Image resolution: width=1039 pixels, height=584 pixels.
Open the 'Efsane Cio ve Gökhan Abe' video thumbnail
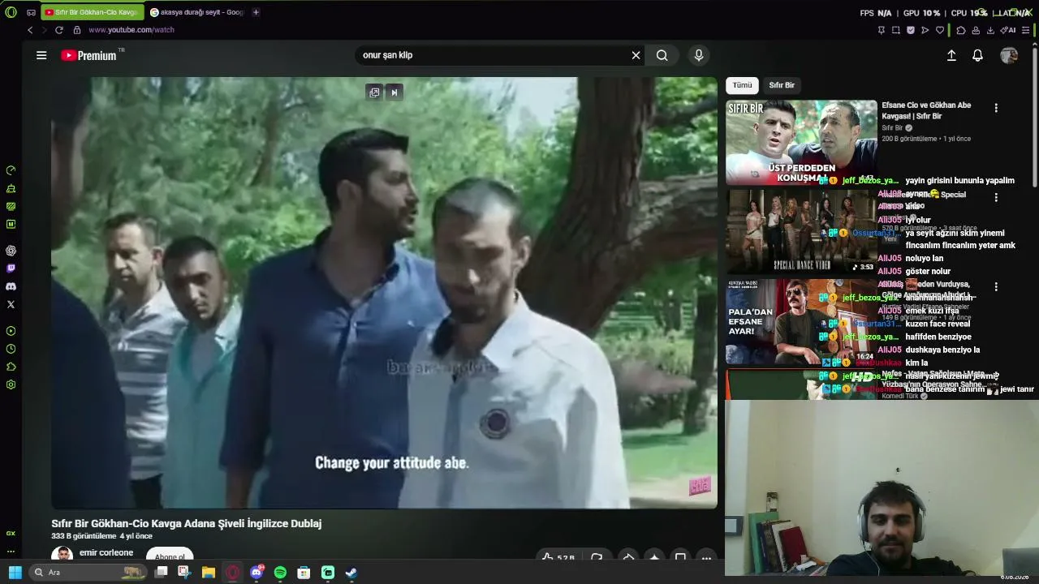click(x=801, y=142)
